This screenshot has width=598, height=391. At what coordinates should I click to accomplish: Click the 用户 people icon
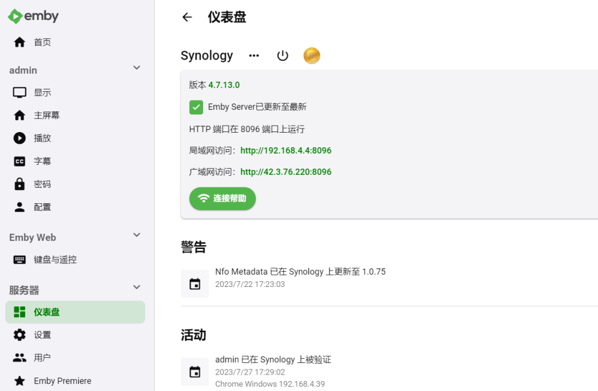point(19,358)
